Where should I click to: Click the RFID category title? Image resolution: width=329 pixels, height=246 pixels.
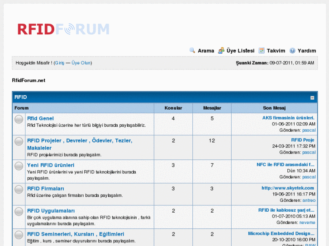pos(20,97)
